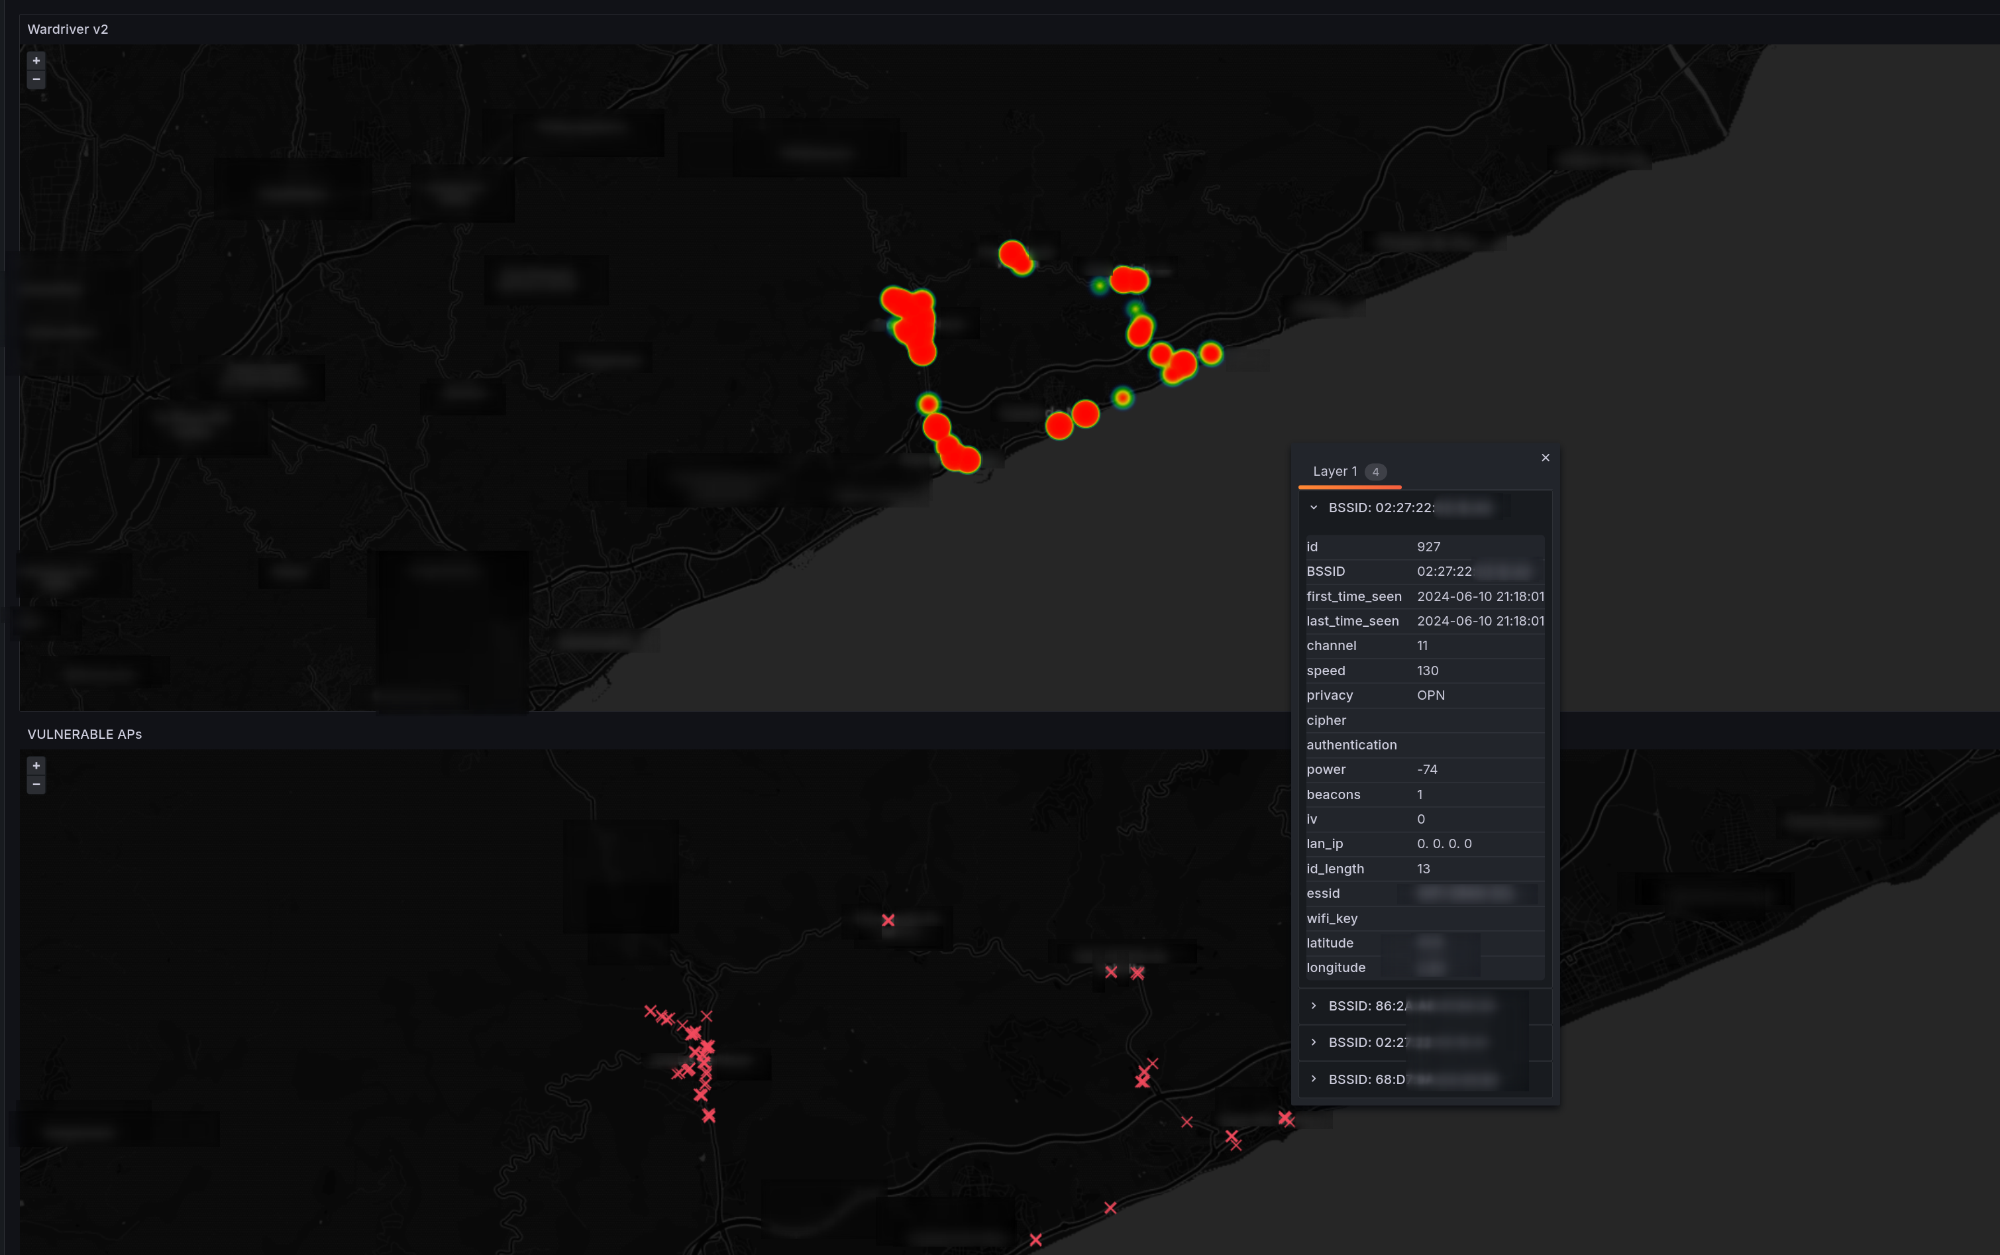Select the Layer 1 tab
This screenshot has height=1255, width=2000.
[1334, 472]
